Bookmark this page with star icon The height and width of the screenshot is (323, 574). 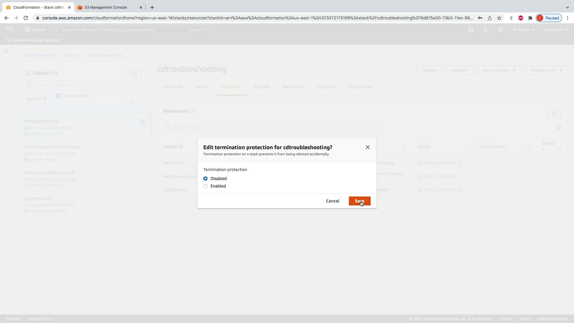499,18
